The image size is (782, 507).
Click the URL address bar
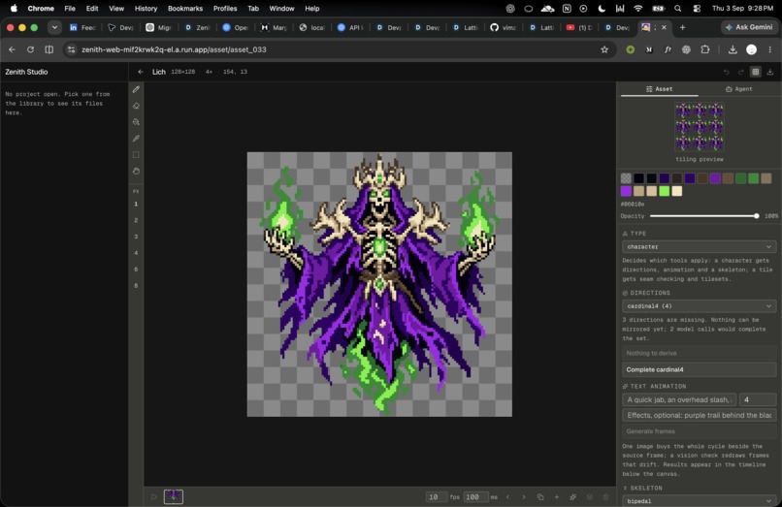tap(340, 49)
